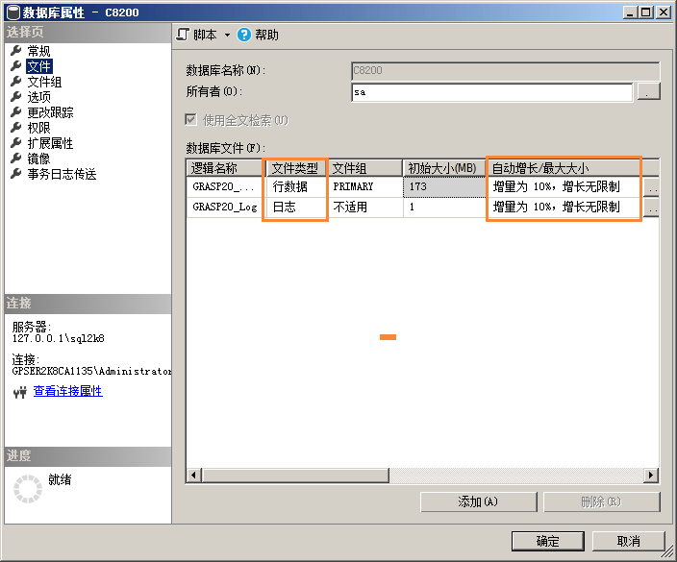This screenshot has height=562, width=677.
Task: Select the 文件 page
Action: coord(38,66)
